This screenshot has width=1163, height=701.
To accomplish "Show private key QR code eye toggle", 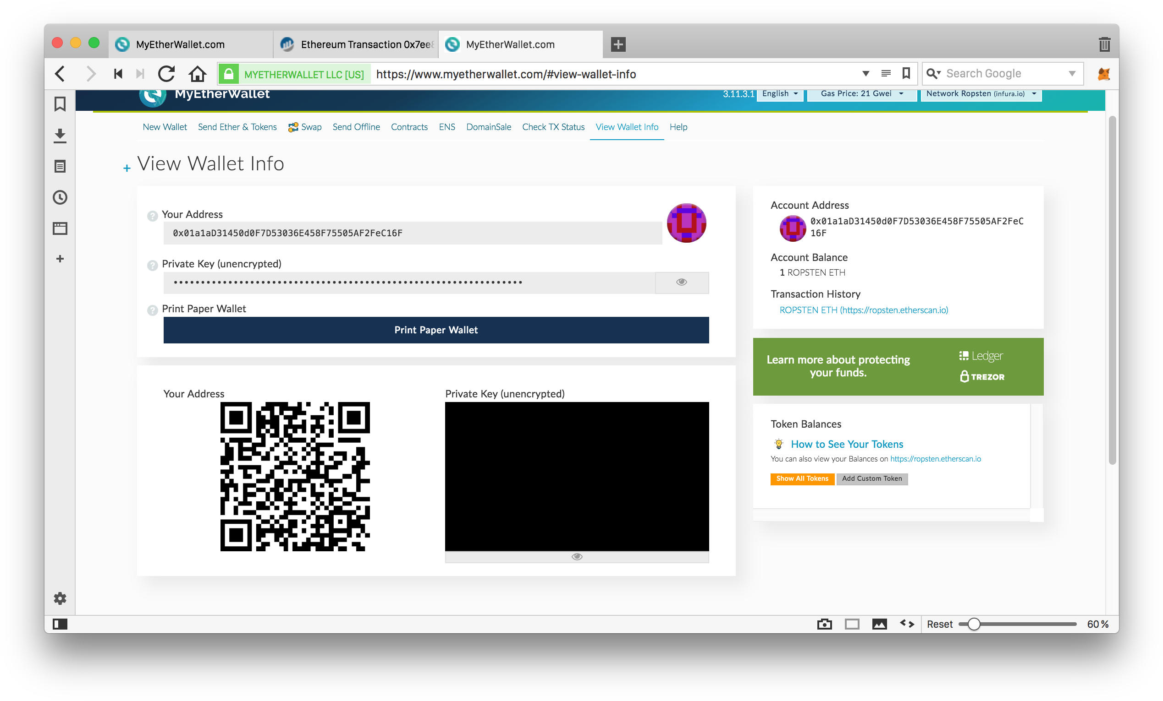I will click(x=576, y=557).
